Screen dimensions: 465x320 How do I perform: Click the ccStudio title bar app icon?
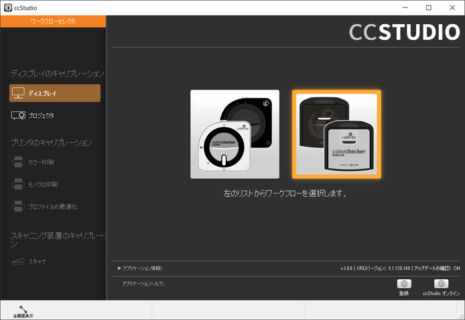pos(8,8)
